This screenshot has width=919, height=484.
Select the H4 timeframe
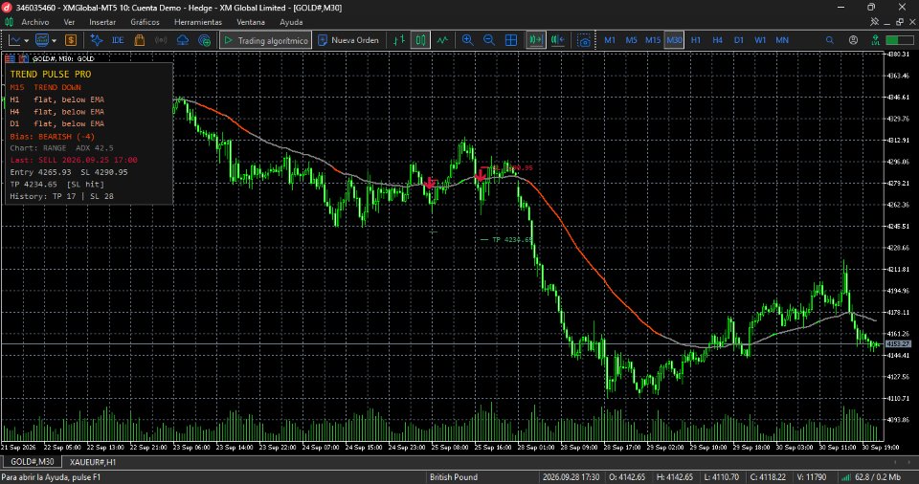(717, 40)
